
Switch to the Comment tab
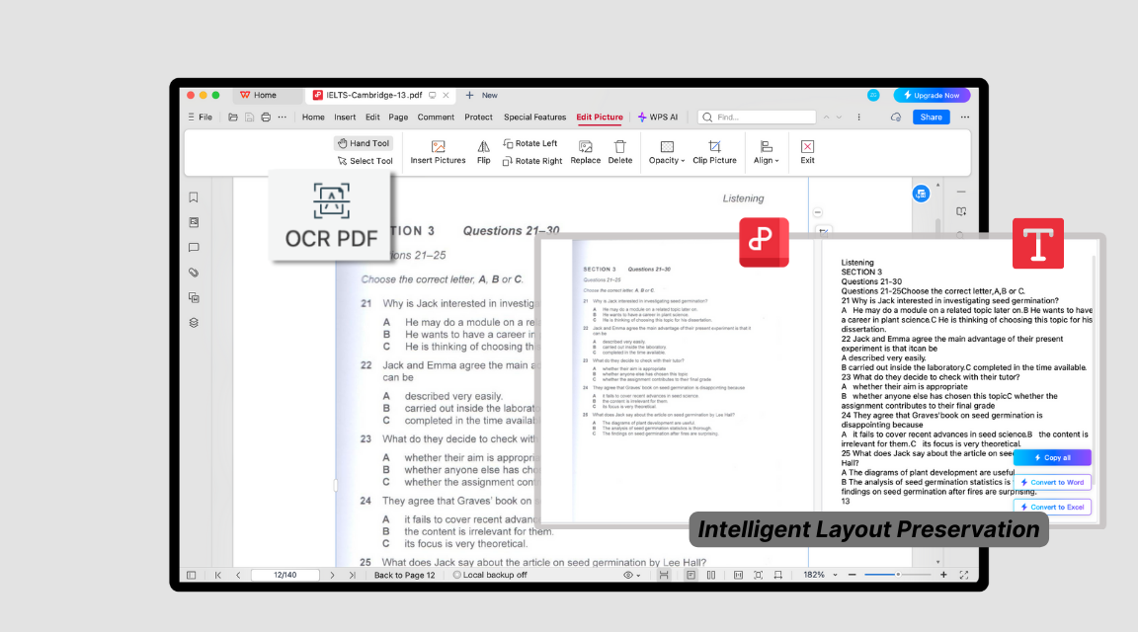coord(436,117)
